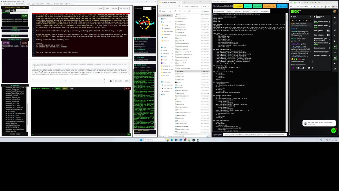
Task: Click the red RESTART shell button
Action: pyautogui.click(x=128, y=89)
